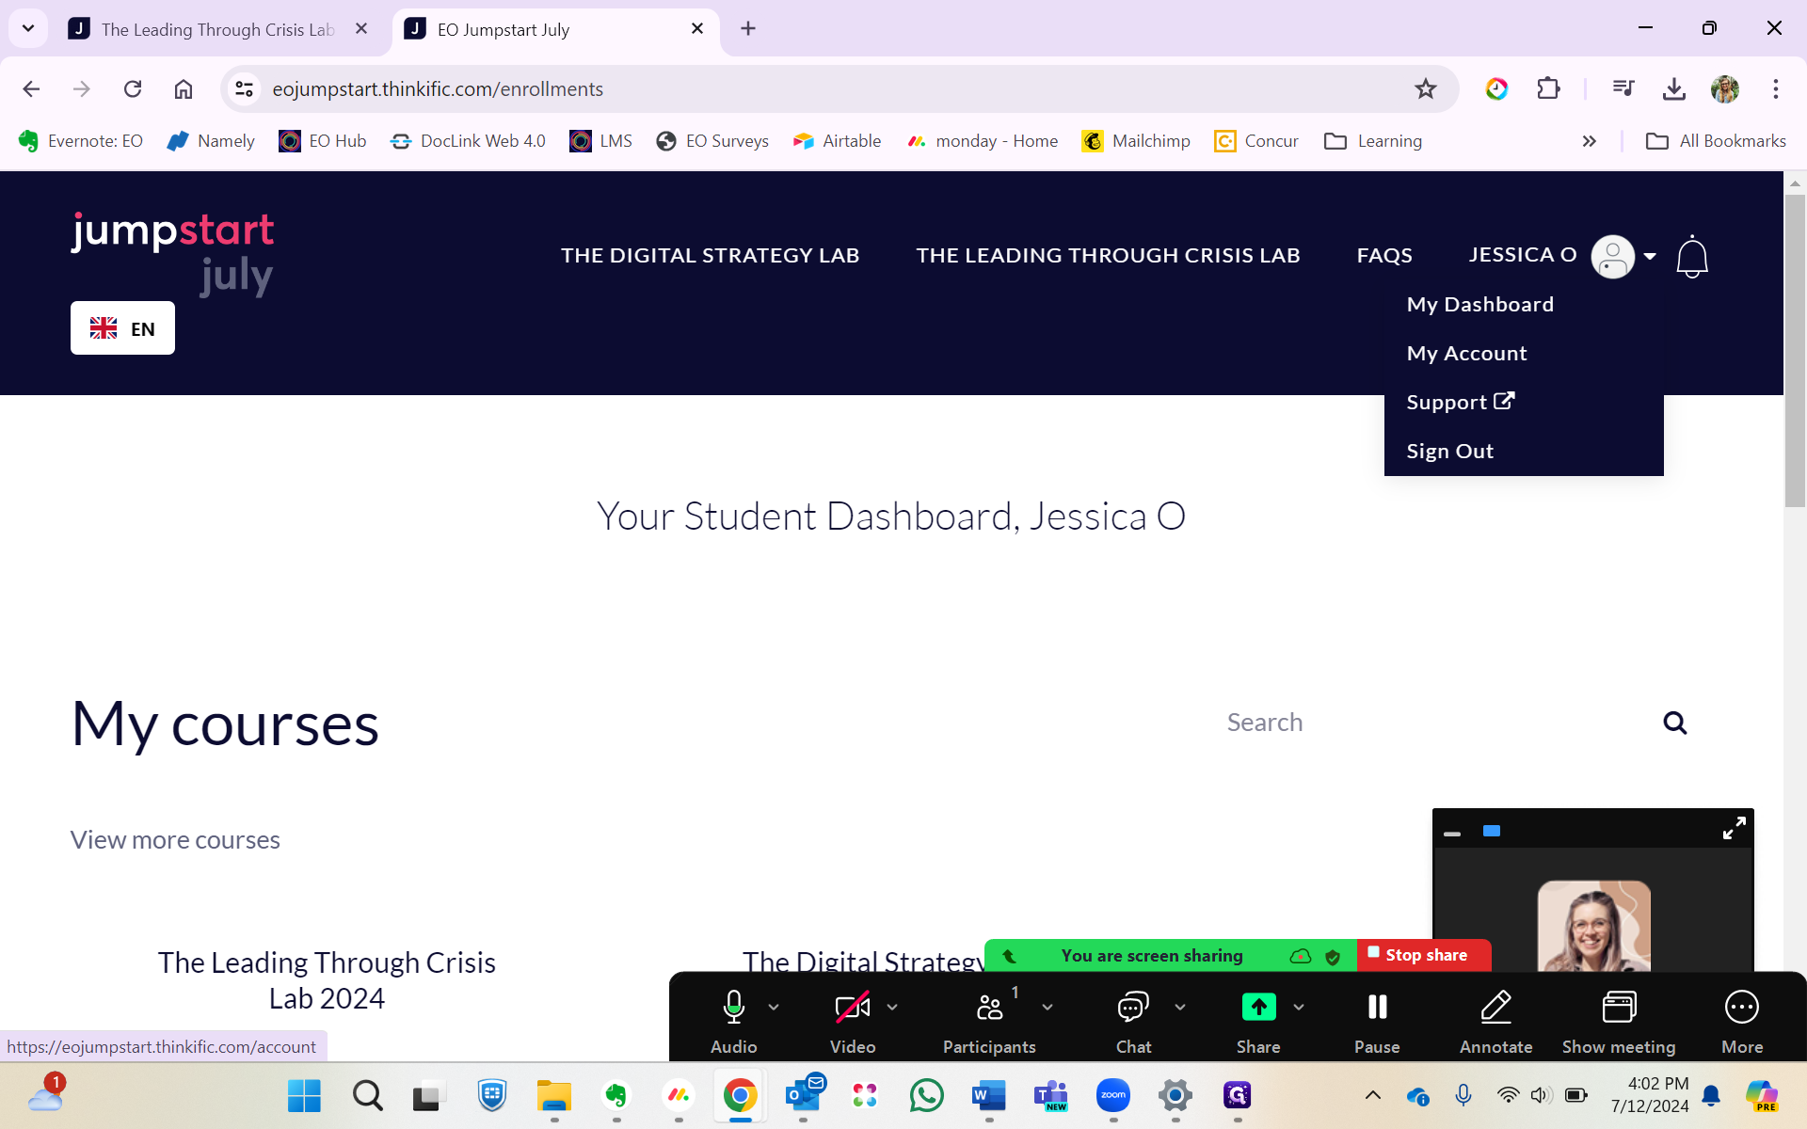Click the green Zoom Share icon
The width and height of the screenshot is (1807, 1129).
[1258, 1007]
